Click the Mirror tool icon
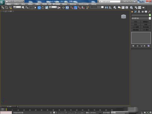 click(x=106, y=8)
